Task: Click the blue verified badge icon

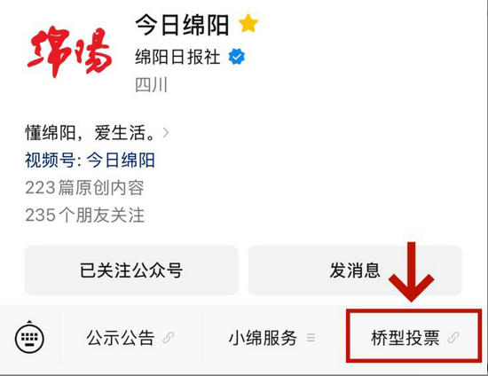Action: coord(237,57)
